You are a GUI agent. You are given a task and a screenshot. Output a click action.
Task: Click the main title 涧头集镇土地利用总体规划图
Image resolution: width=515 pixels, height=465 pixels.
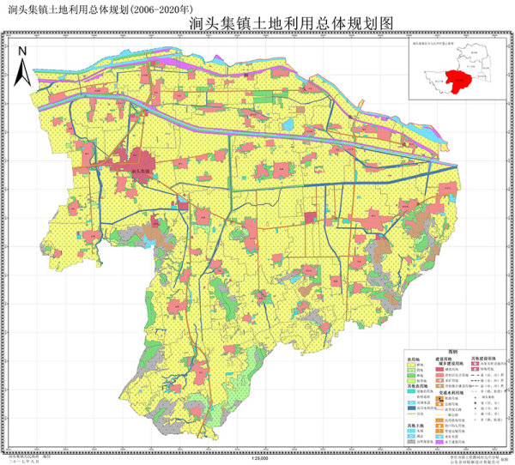[x=291, y=24]
